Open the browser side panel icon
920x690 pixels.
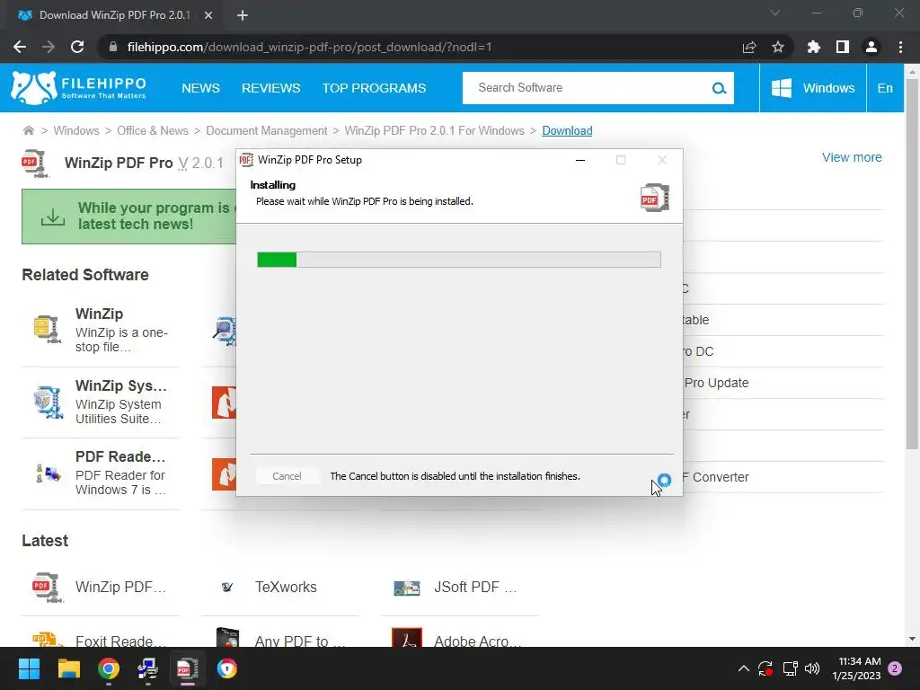click(x=843, y=47)
